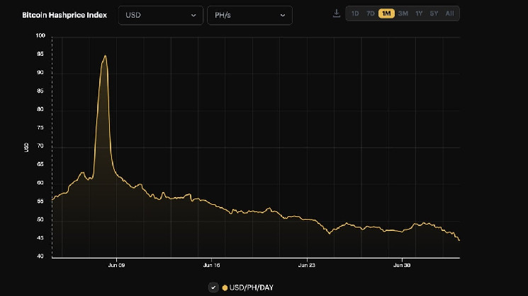Click the hashprice peak near 95 USD
Image resolution: width=528 pixels, height=296 pixels.
coord(106,56)
